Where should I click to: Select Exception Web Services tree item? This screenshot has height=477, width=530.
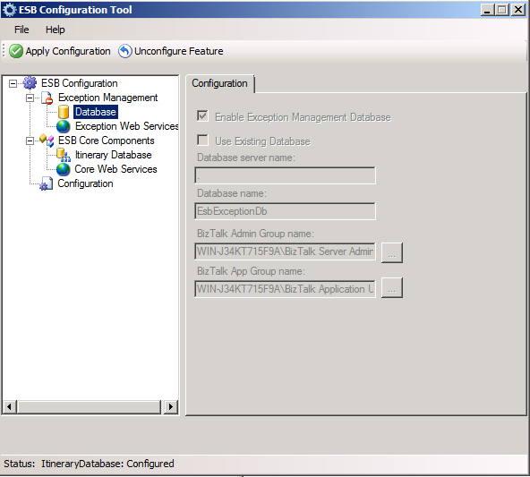coord(127,126)
